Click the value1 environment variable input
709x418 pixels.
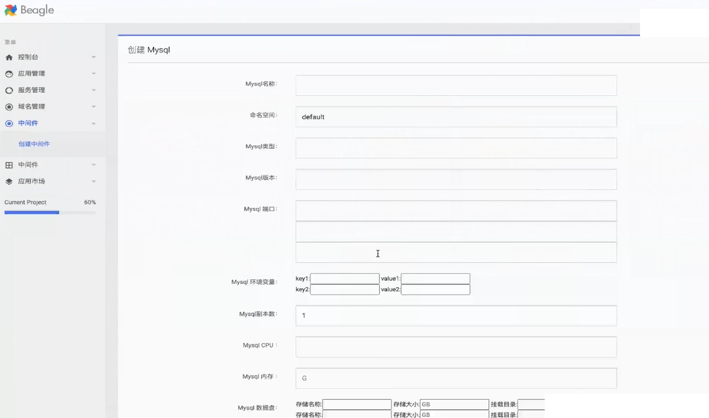[435, 278]
